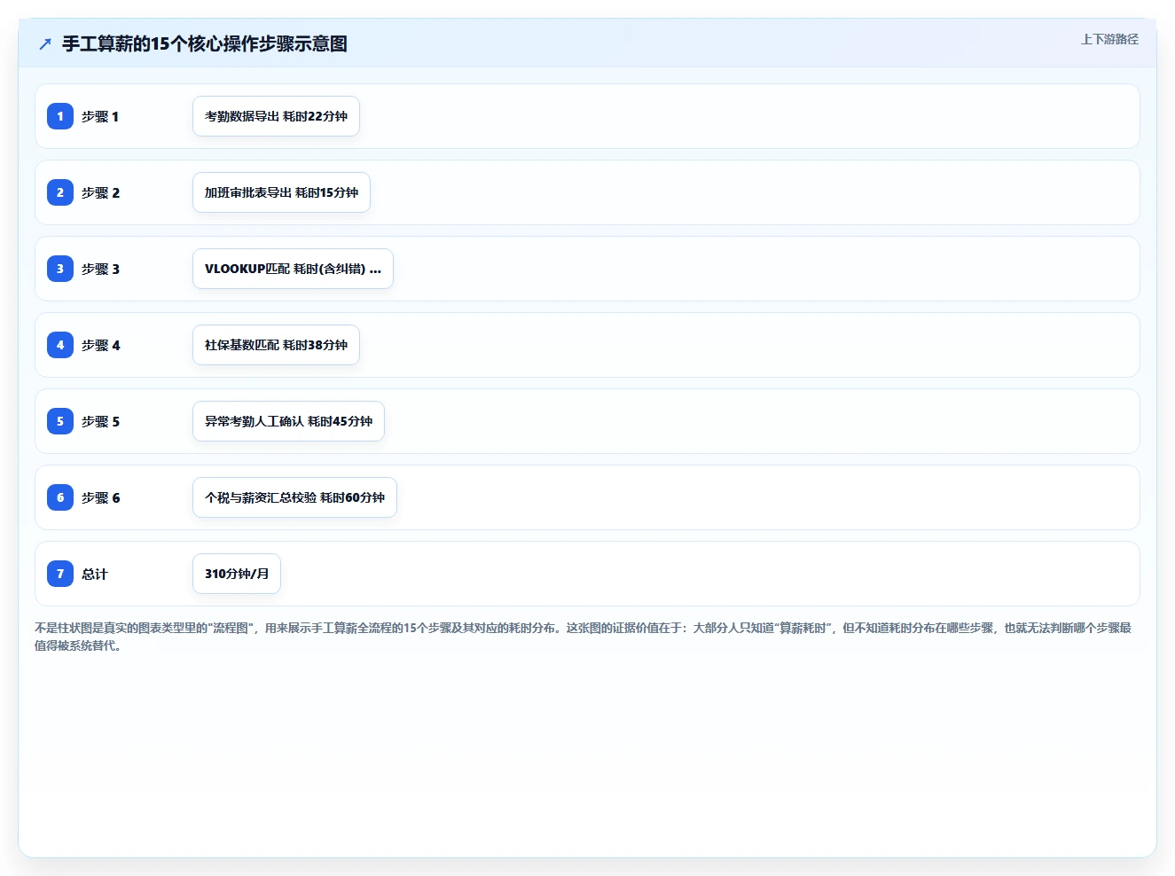The height and width of the screenshot is (876, 1175).
Task: Click the 总计 row label
Action: tap(95, 574)
